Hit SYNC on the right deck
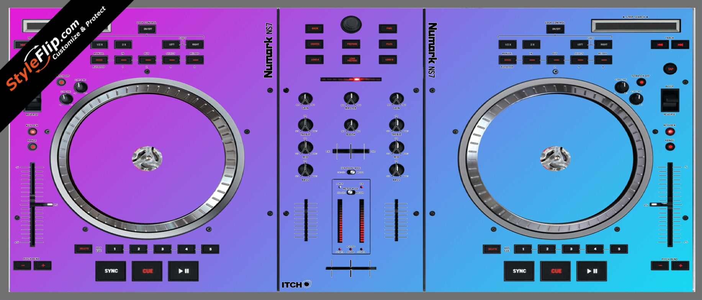Viewport: 702px width, 300px height. coord(519,271)
